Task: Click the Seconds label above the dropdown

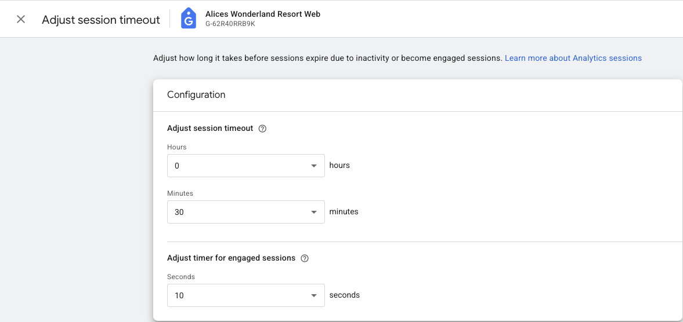Action: (181, 277)
